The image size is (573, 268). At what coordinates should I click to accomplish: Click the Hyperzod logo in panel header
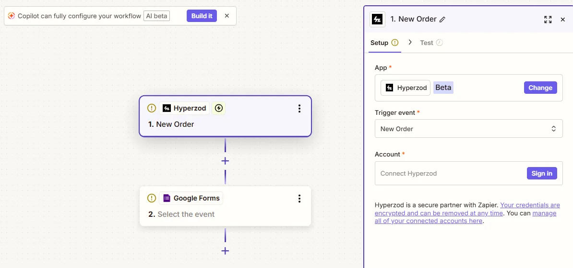point(378,20)
